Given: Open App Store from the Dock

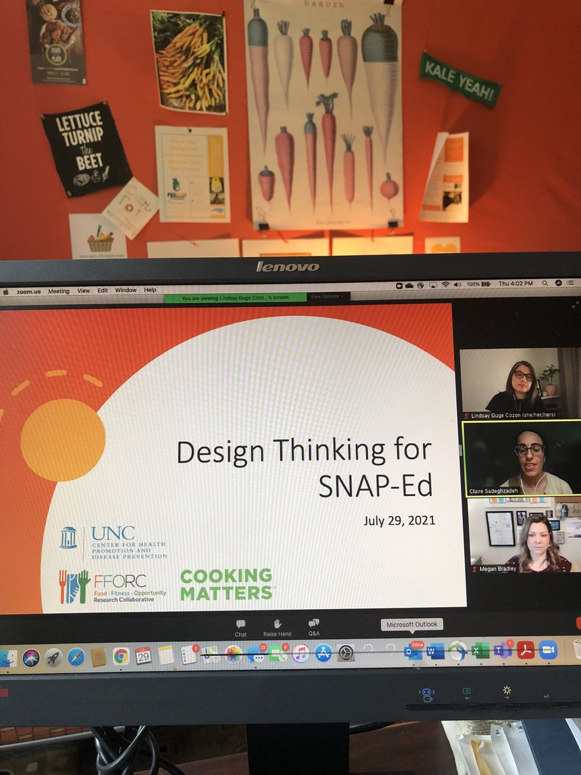Looking at the screenshot, I should [323, 652].
